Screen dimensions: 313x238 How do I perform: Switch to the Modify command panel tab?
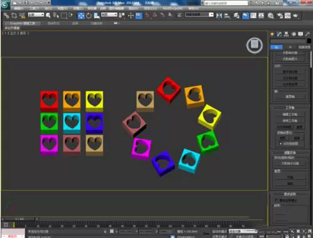[279, 34]
